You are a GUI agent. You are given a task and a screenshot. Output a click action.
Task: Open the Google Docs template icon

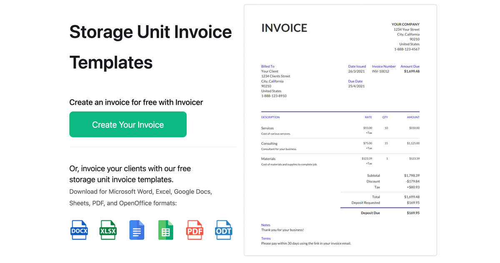click(137, 230)
